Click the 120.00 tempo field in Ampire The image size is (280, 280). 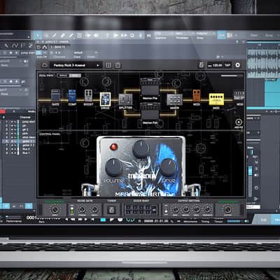point(215,65)
